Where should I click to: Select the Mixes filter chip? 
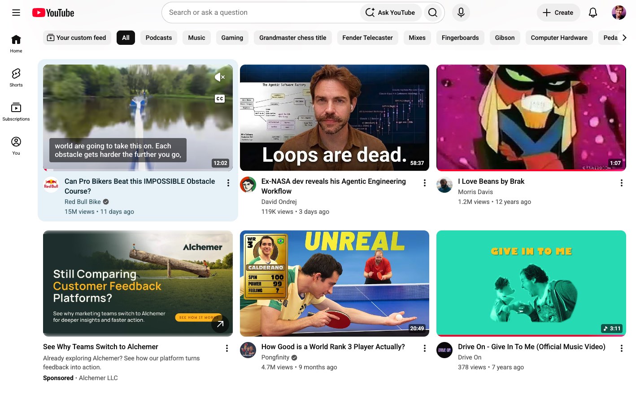click(x=417, y=38)
